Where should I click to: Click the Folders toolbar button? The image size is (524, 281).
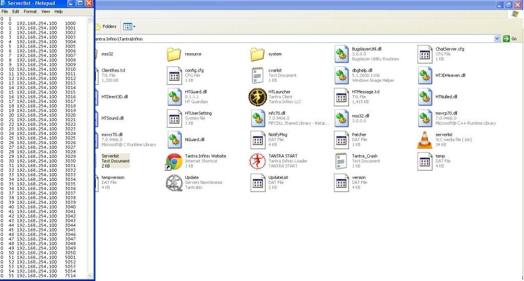coord(105,27)
